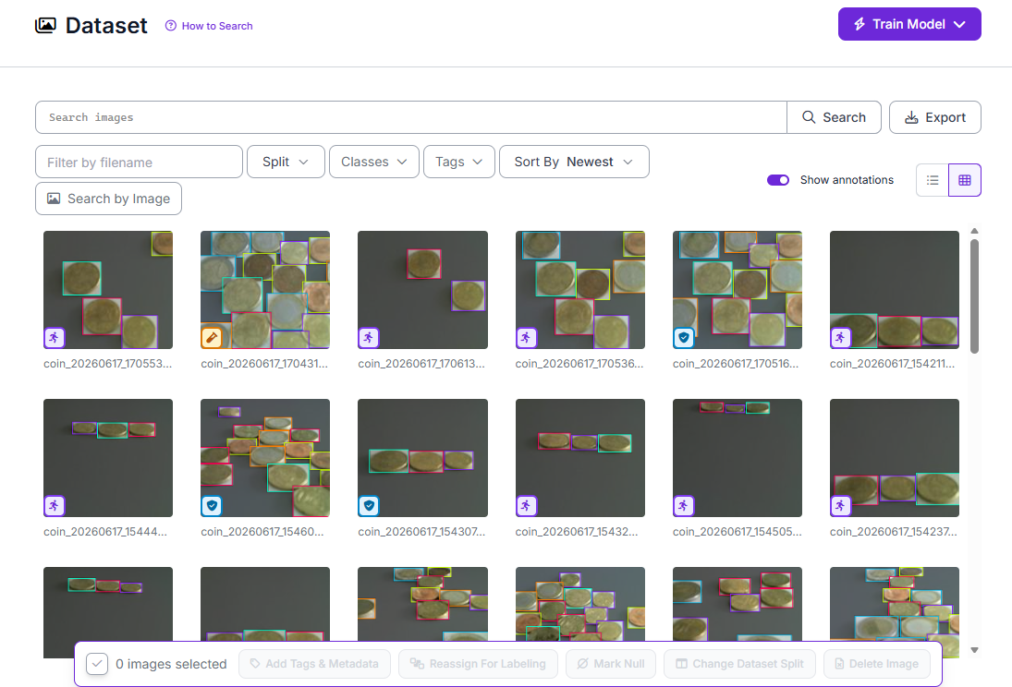Click the Filter by filename field
Screen dimensions: 1012x687
(x=139, y=162)
